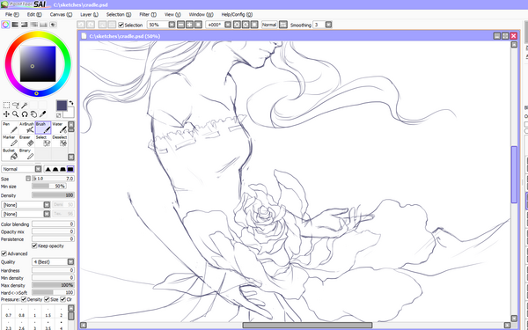Select the Select pen tool

coord(43,141)
